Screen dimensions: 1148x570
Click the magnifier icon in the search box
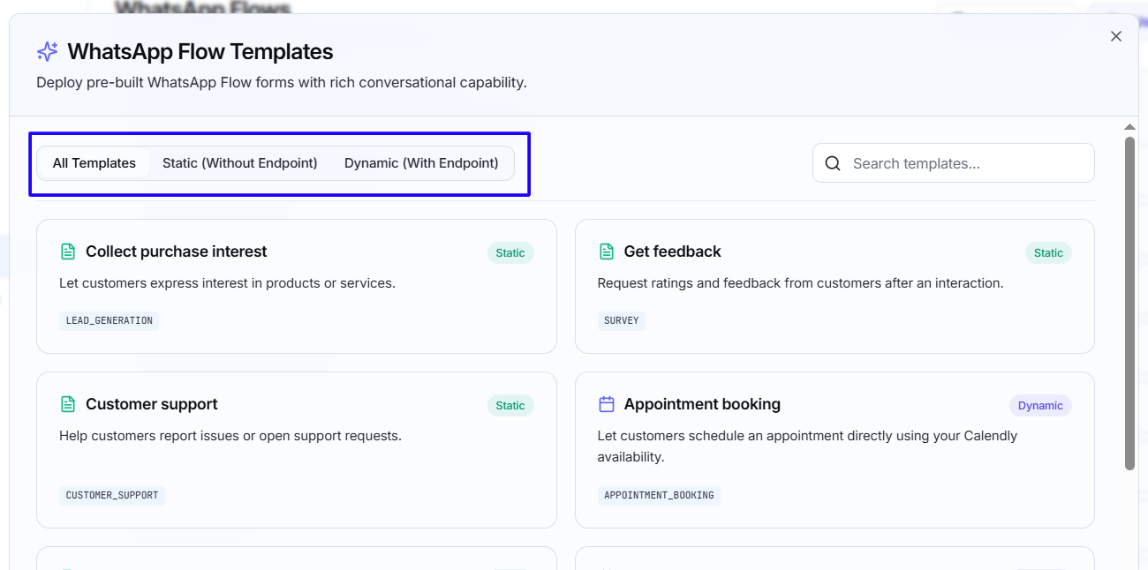(x=832, y=163)
